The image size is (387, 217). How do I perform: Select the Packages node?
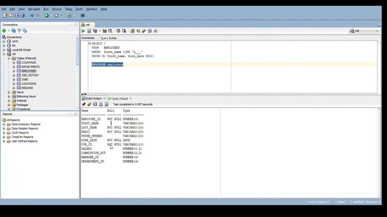click(22, 105)
